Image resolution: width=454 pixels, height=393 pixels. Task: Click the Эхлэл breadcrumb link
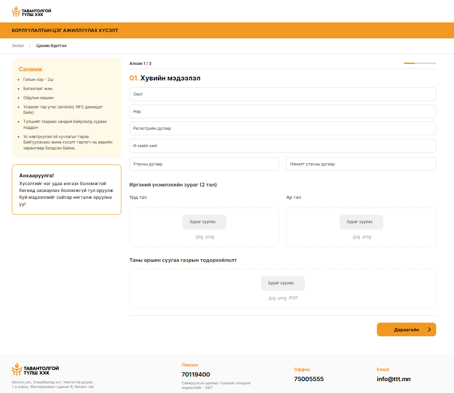18,46
